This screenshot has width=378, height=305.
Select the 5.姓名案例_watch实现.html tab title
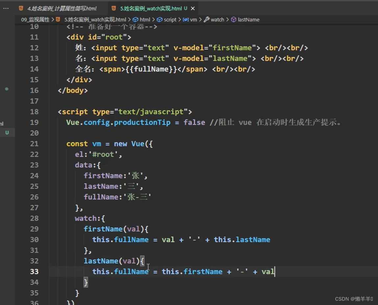[151, 8]
